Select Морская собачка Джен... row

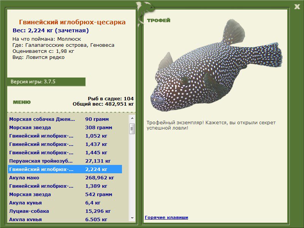coord(65,119)
